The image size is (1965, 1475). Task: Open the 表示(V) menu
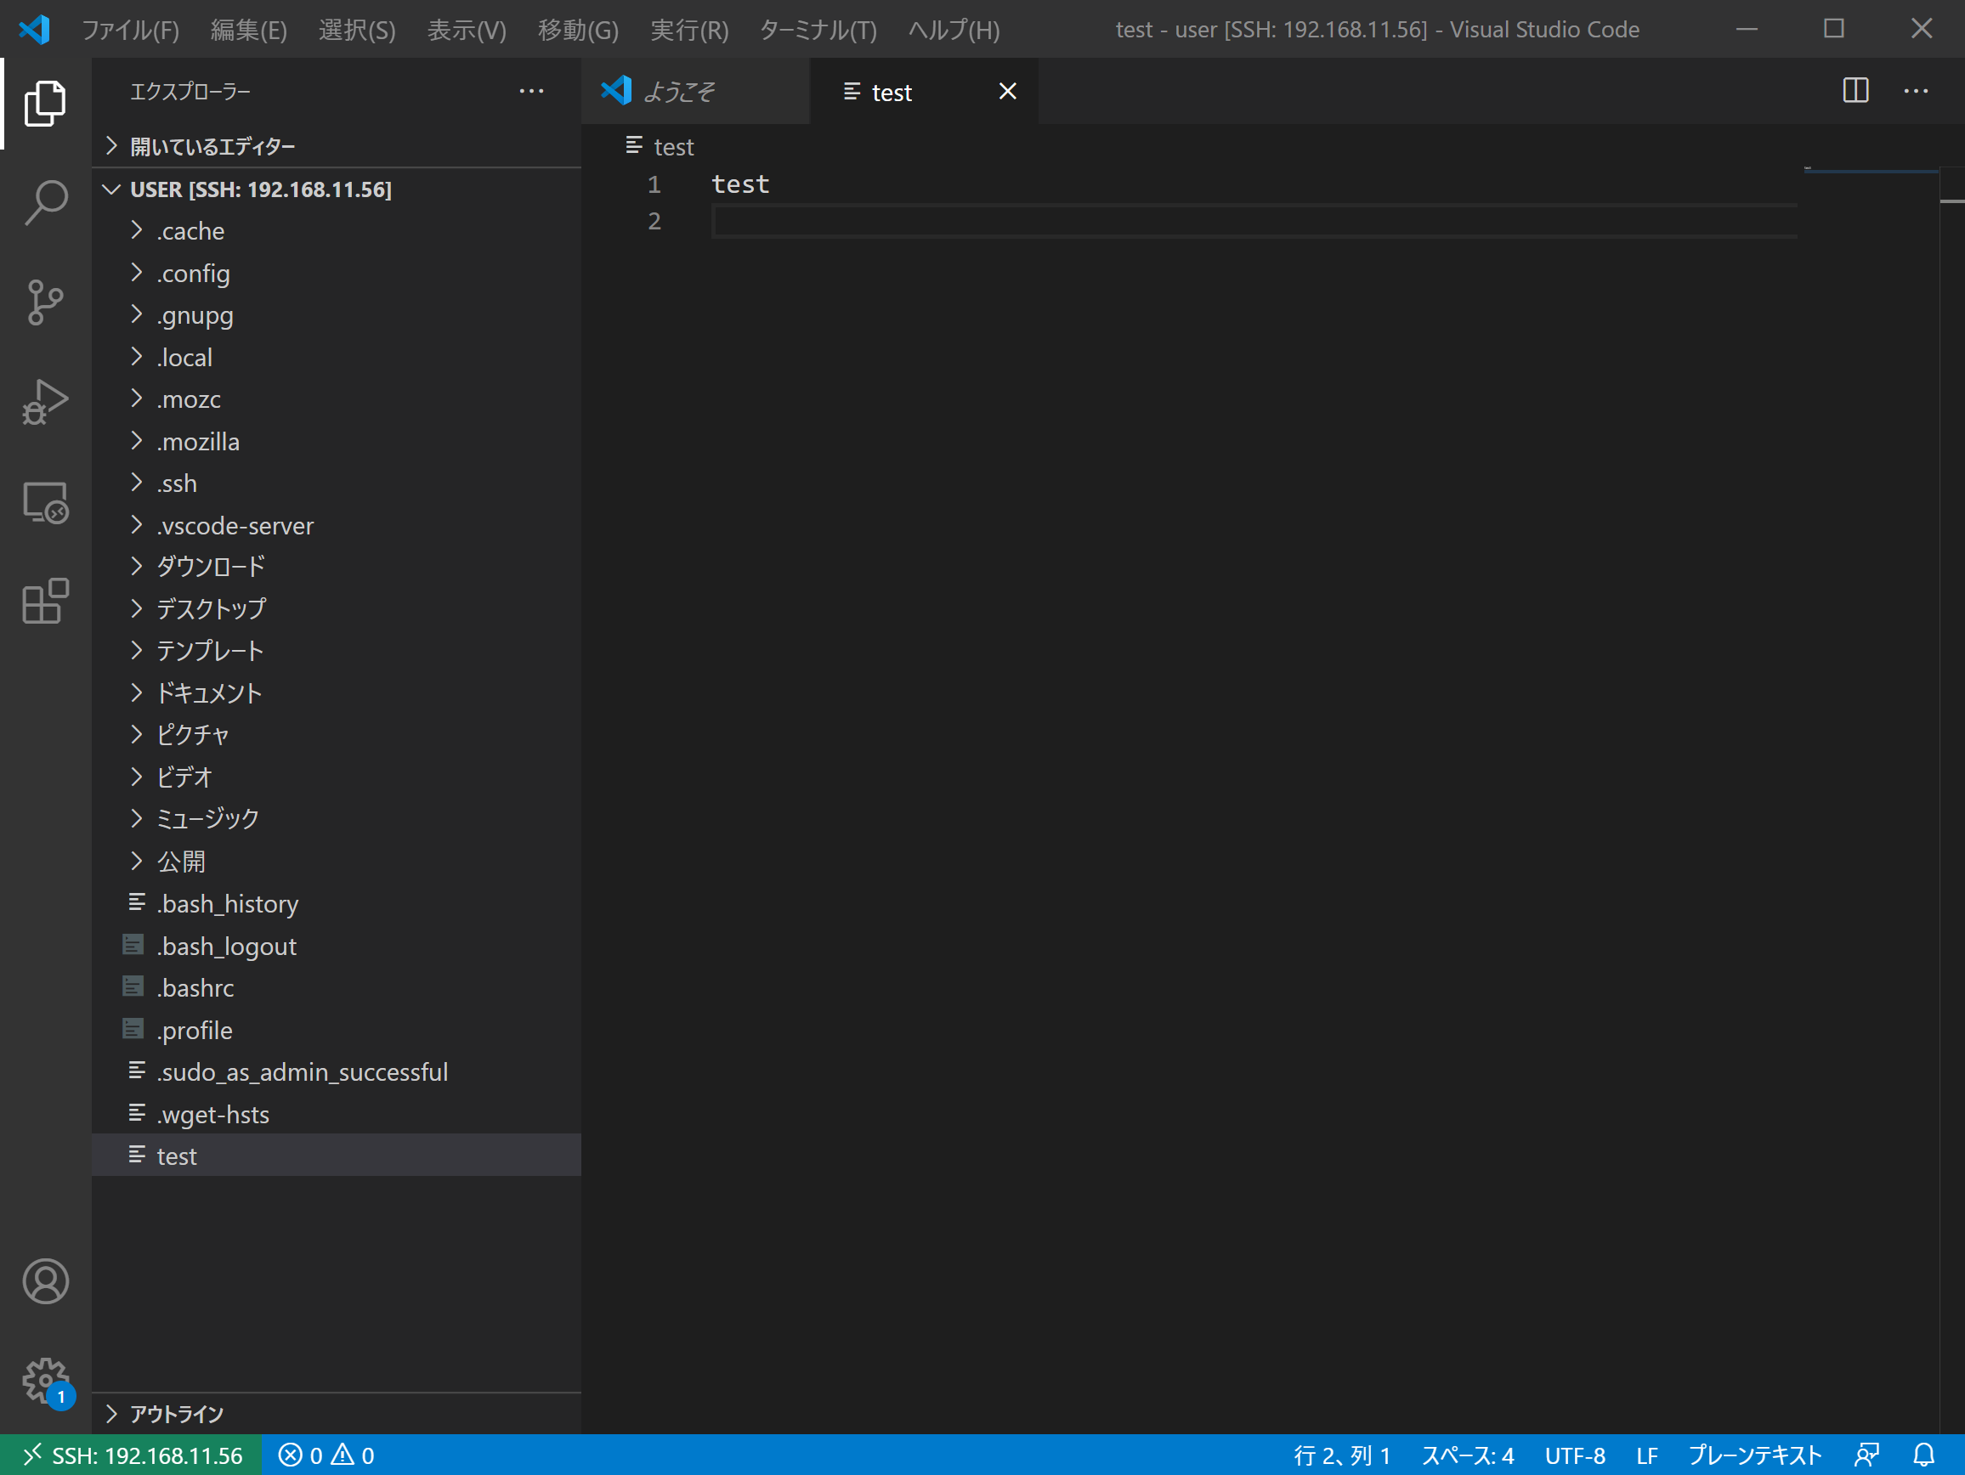(x=467, y=31)
